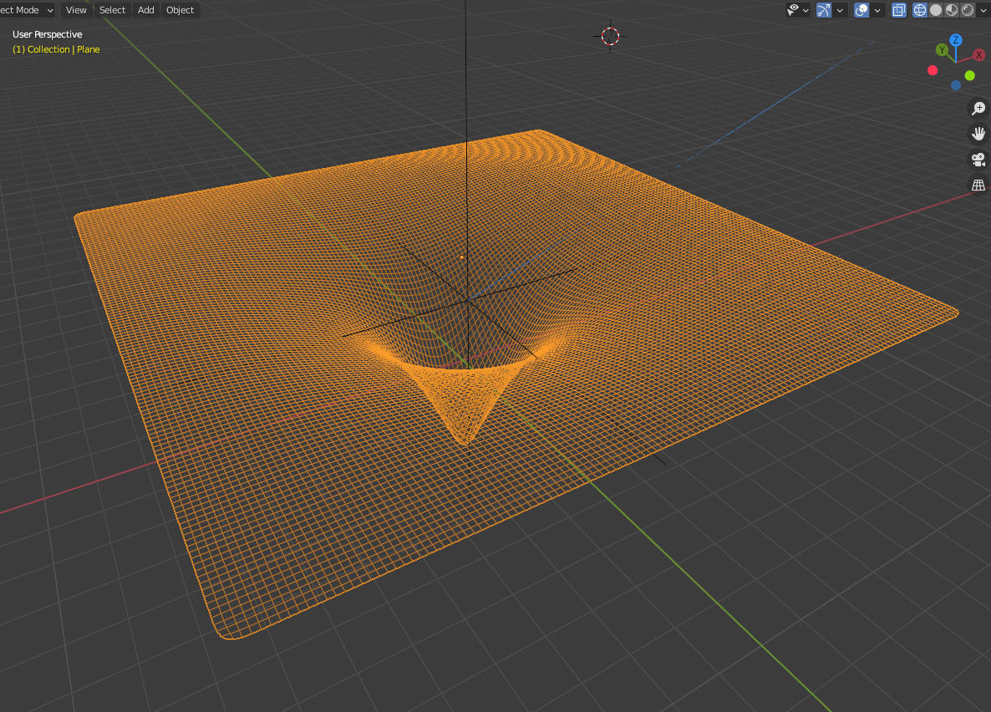Viewport: 991px width, 712px height.
Task: Toggle the Show Gizmo button
Action: [824, 10]
